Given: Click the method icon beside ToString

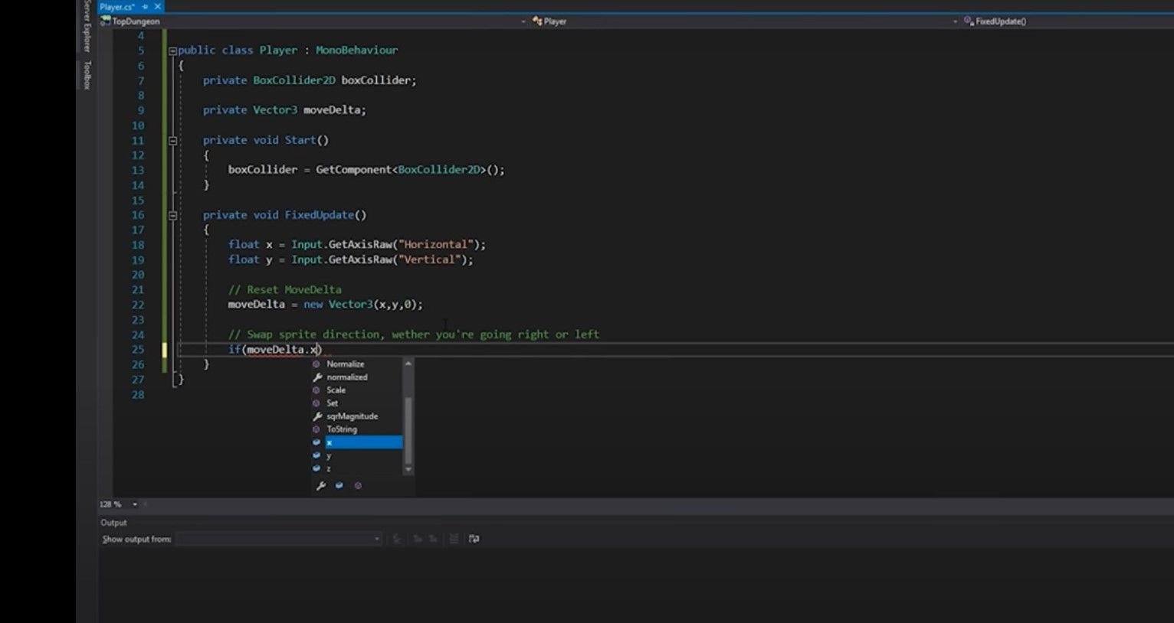Looking at the screenshot, I should (316, 429).
